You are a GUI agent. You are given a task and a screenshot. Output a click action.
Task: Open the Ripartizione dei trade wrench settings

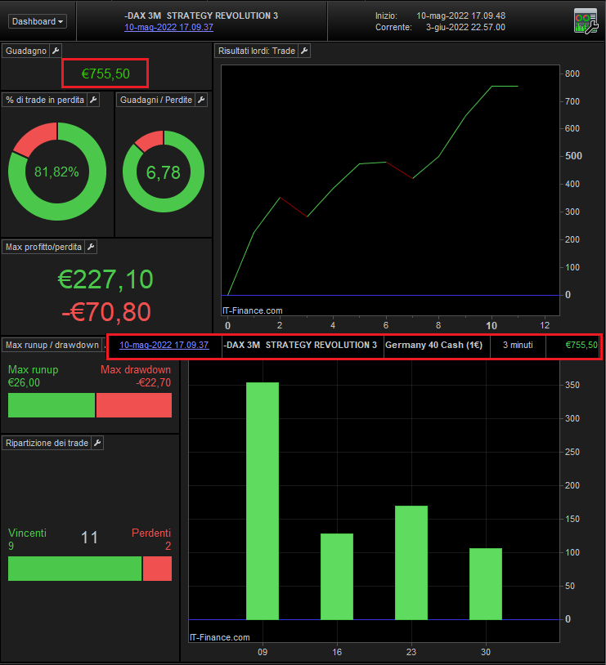pos(97,443)
